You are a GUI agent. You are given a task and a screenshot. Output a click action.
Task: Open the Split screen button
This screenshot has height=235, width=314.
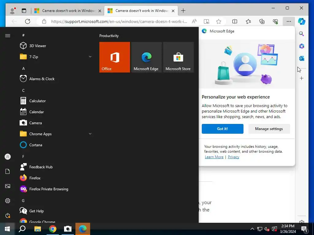click(x=235, y=21)
